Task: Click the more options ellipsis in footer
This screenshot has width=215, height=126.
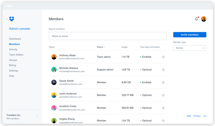Action: pyautogui.click(x=205, y=116)
